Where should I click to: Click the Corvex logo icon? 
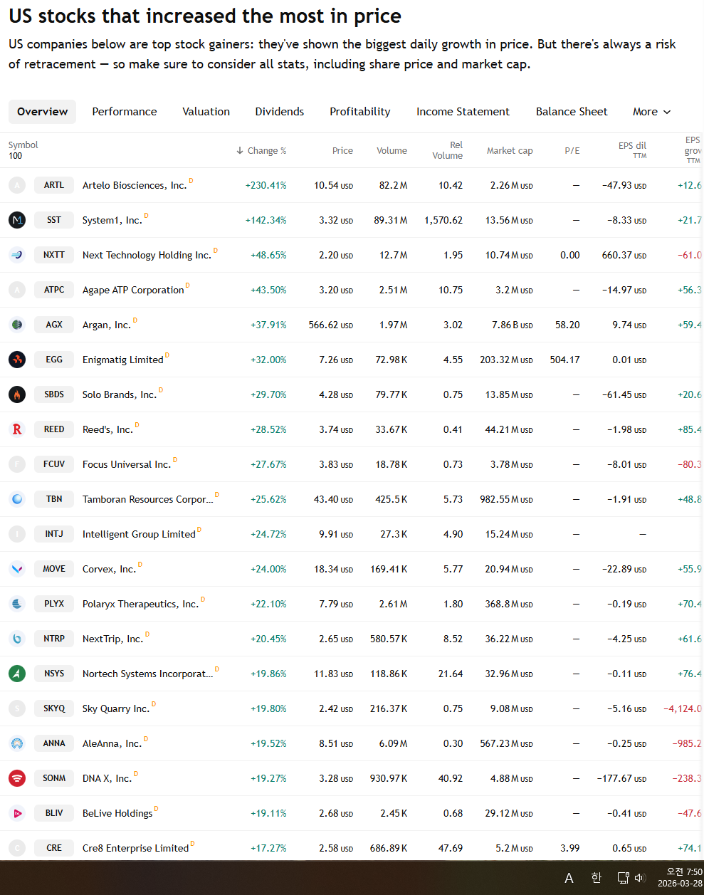[x=17, y=569]
